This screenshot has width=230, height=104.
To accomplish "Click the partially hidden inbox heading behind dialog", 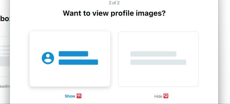I will pos(4,19).
